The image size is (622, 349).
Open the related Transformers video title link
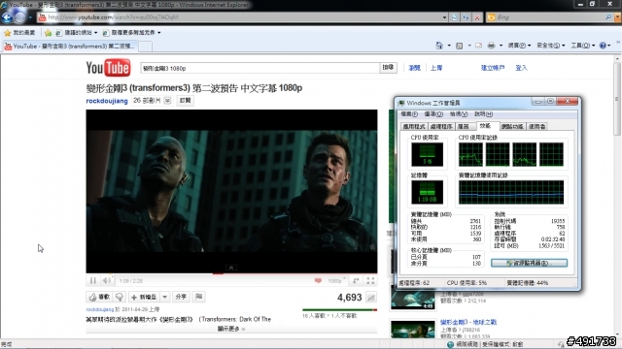(x=468, y=322)
